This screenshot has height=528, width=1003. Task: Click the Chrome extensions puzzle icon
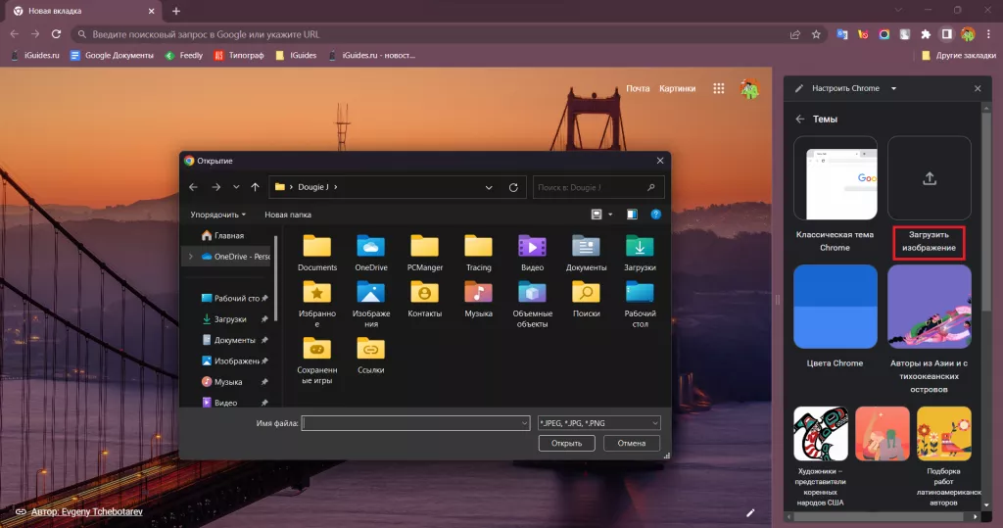pos(926,34)
